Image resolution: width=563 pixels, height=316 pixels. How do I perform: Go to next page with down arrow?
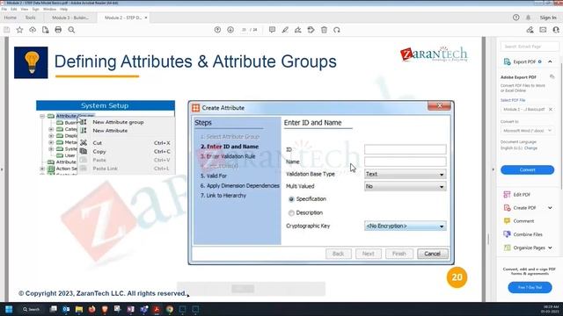230,30
